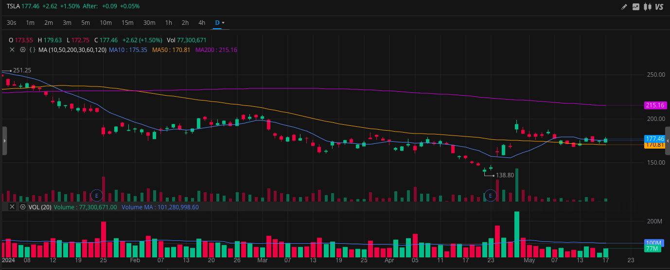Screen dimensions: 670x270
Task: Click the 138.80 low price label
Action: click(505, 175)
